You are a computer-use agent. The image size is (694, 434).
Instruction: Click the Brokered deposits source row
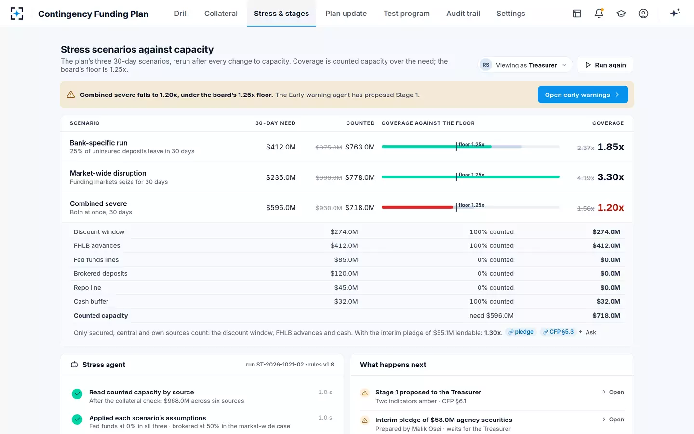coord(347,274)
